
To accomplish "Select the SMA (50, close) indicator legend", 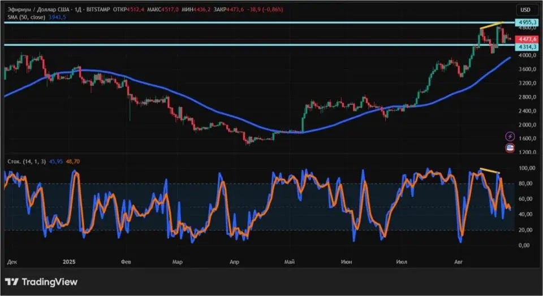I will click(x=27, y=18).
